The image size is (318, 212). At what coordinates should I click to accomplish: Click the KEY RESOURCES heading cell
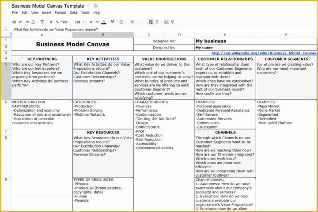point(103,132)
